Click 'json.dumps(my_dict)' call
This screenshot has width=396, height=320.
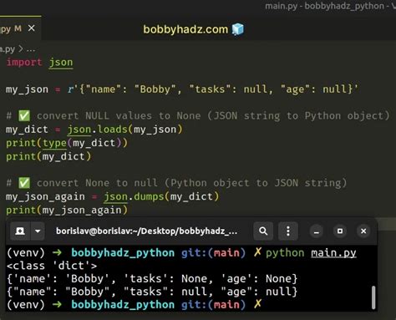[161, 196]
